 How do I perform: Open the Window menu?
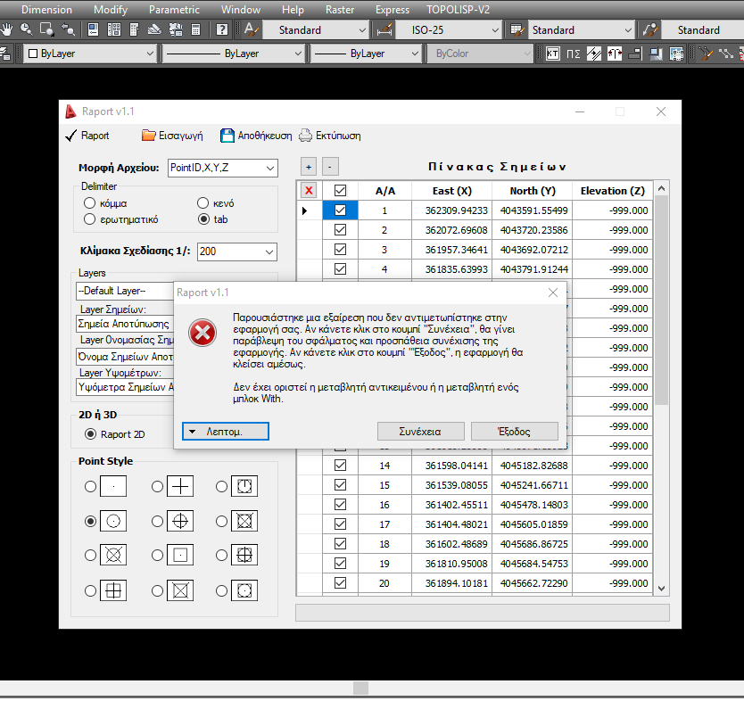[241, 10]
